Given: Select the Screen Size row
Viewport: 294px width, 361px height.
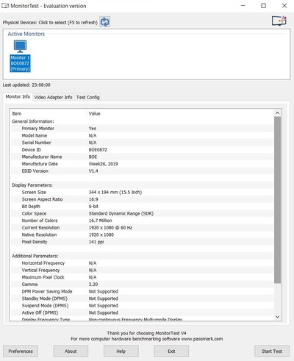Looking at the screenshot, I should coord(142,193).
